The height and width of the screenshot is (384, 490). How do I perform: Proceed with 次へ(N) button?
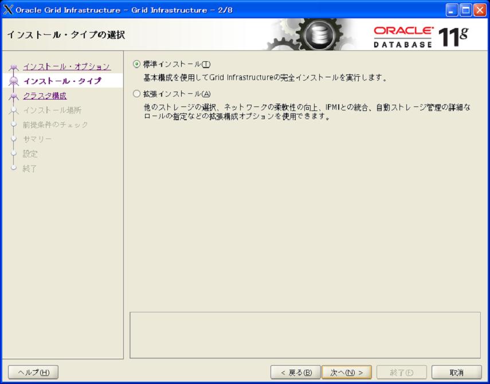pos(347,372)
